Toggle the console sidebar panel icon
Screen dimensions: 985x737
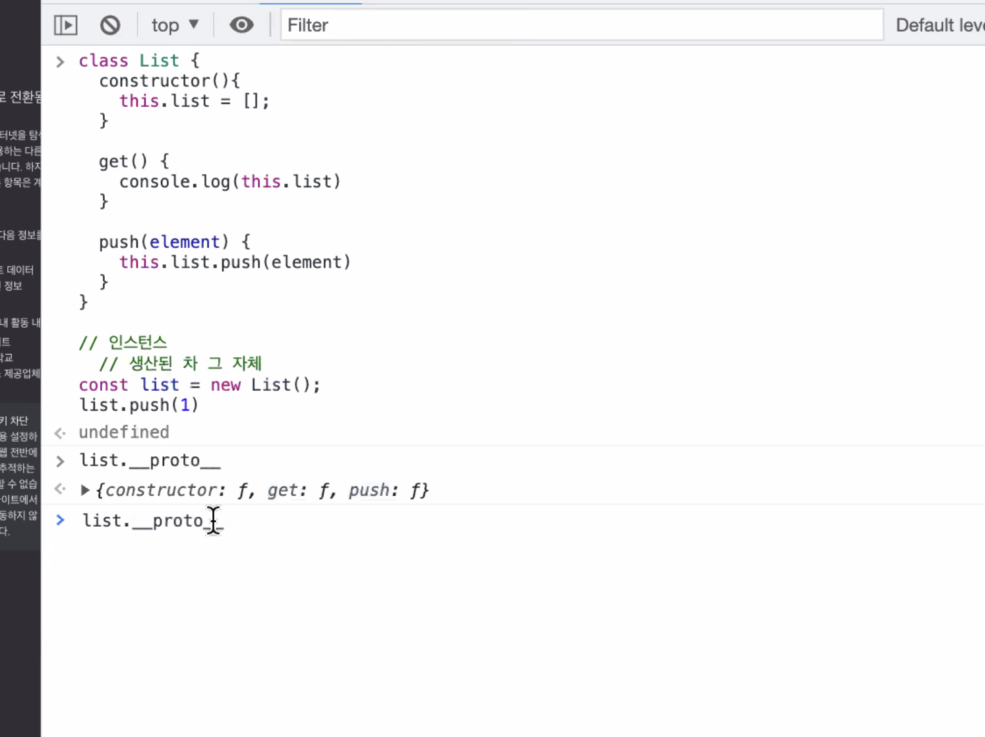(65, 25)
